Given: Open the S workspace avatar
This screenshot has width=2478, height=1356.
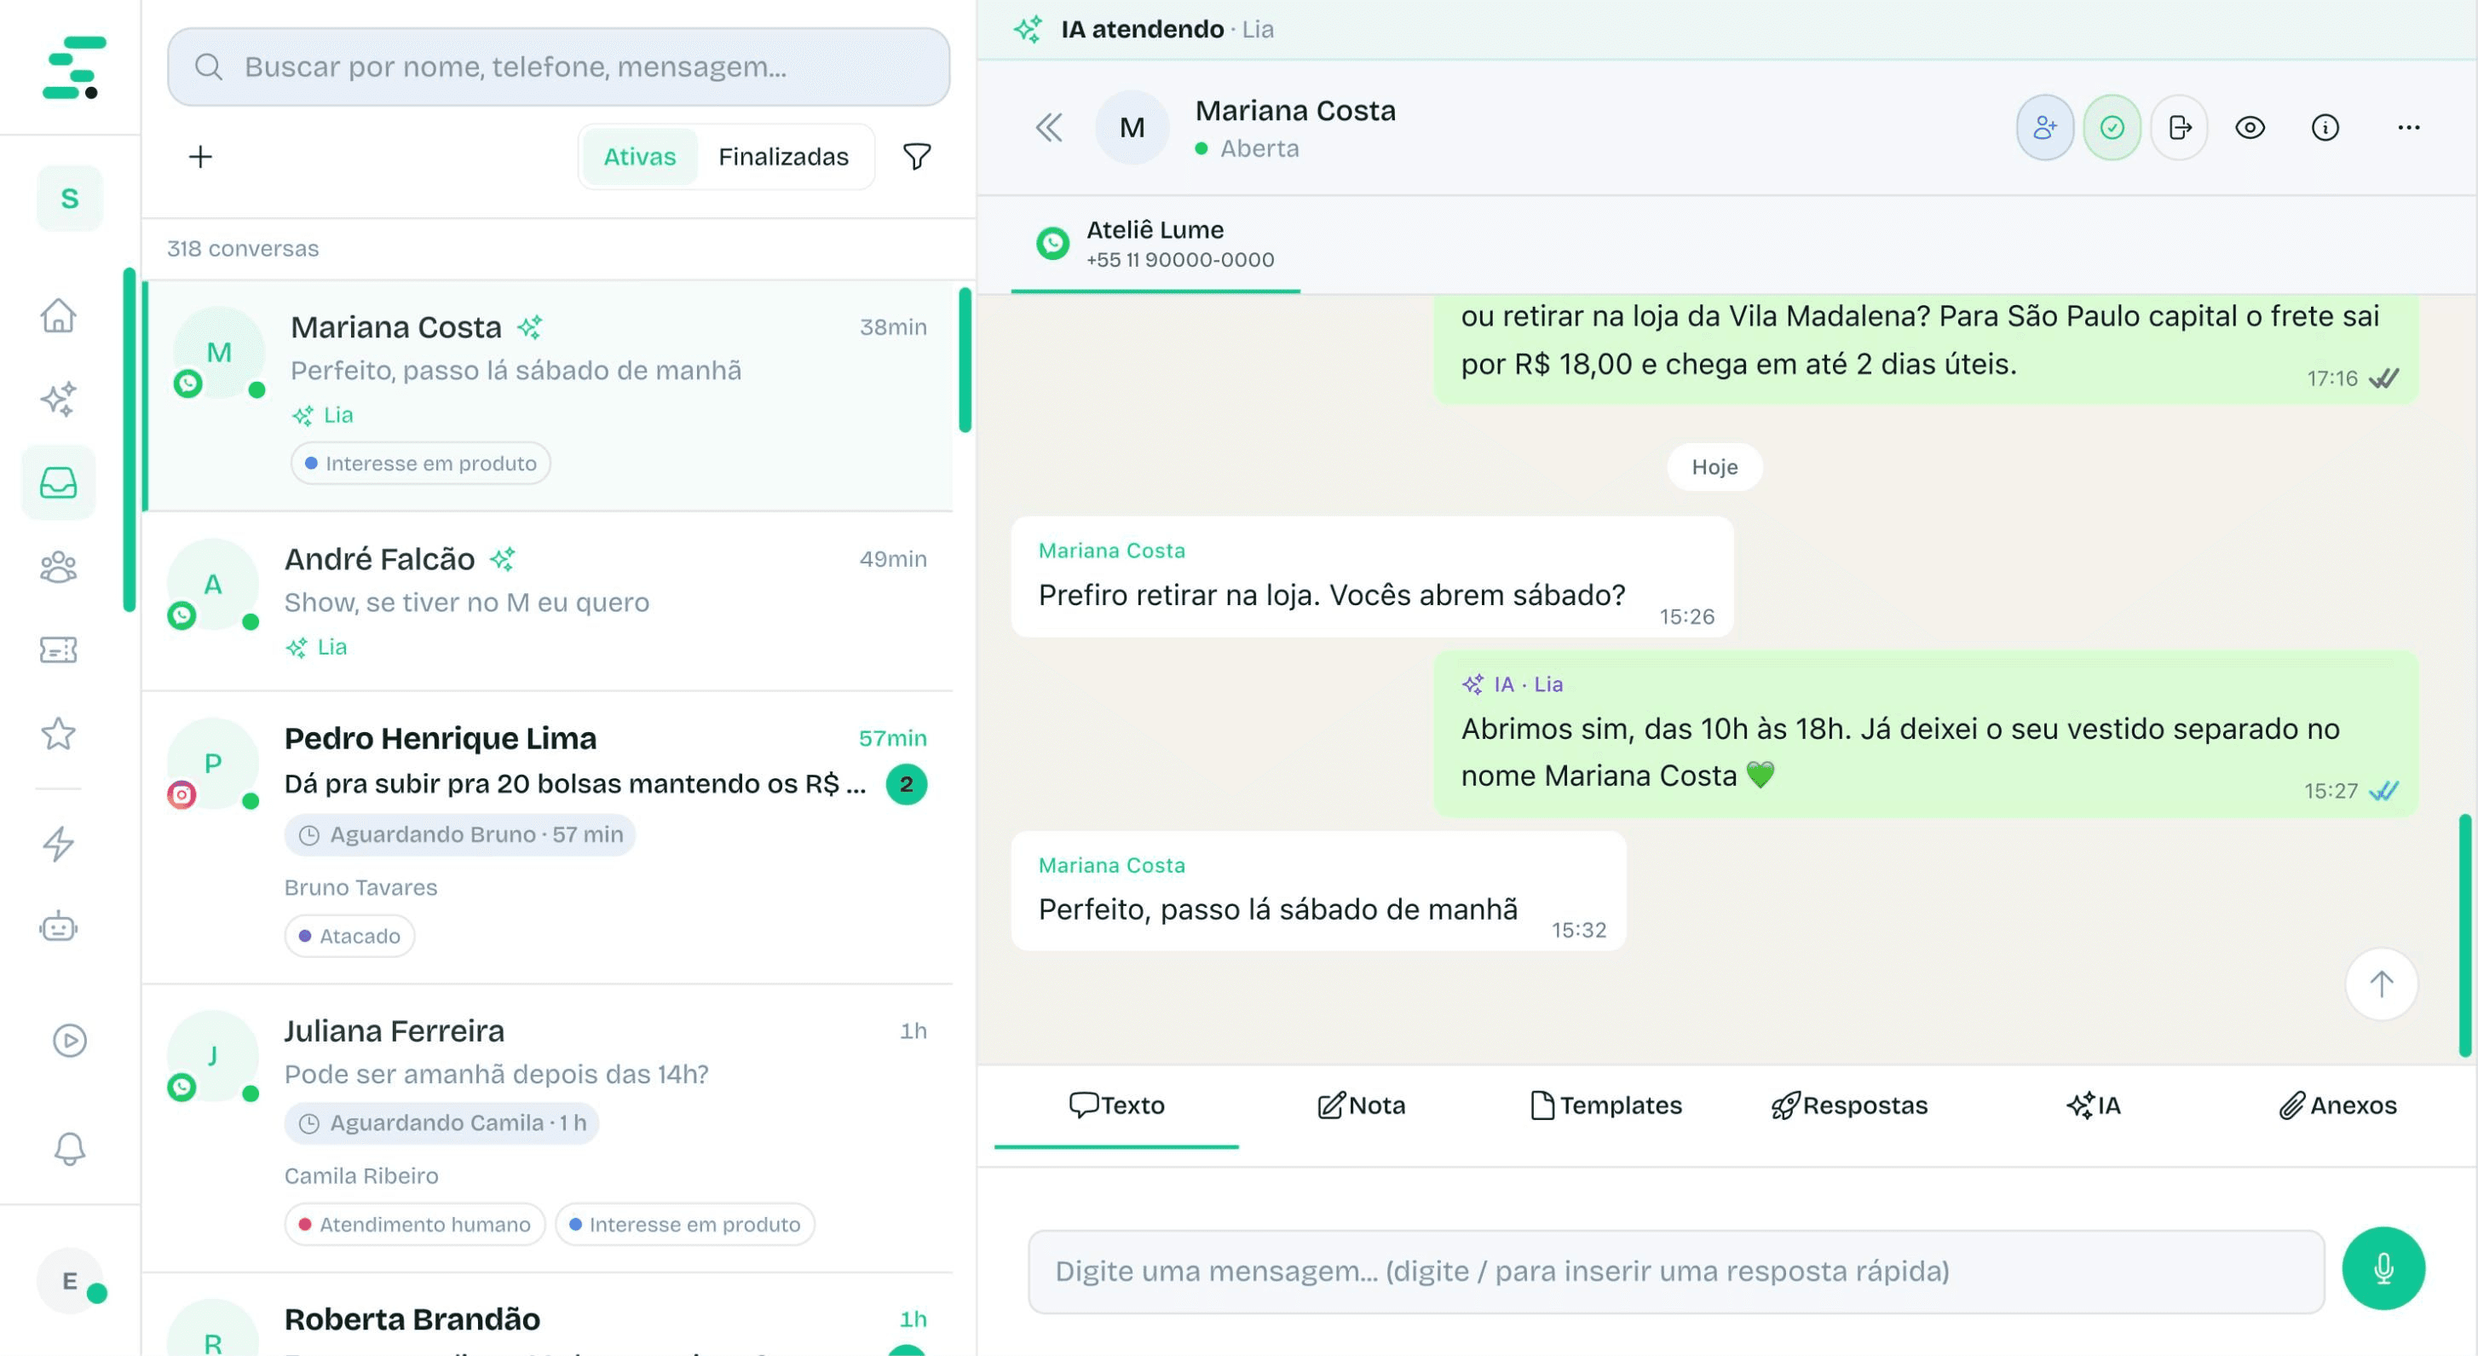Looking at the screenshot, I should [69, 199].
